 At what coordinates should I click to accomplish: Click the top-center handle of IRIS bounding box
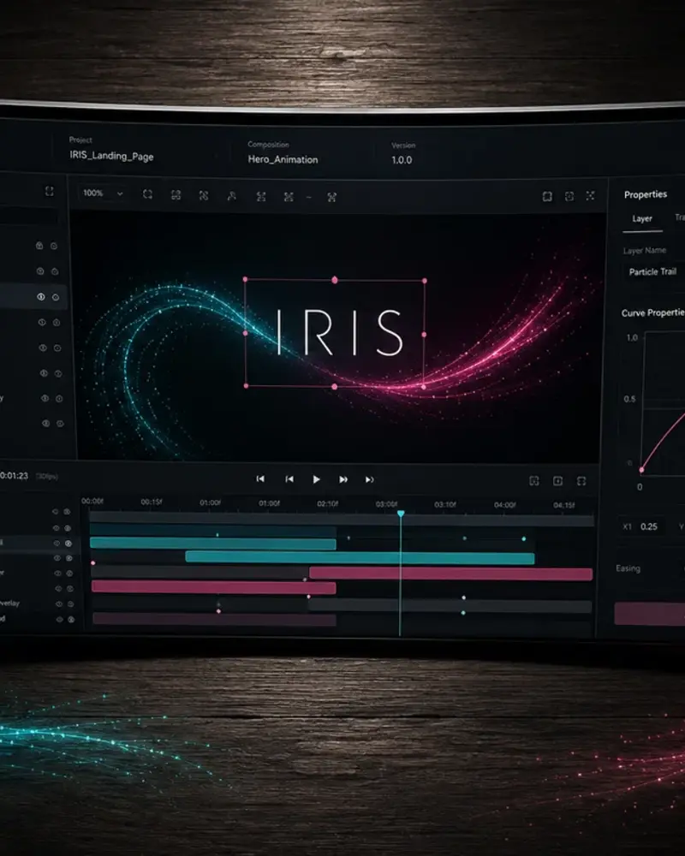pyautogui.click(x=335, y=280)
